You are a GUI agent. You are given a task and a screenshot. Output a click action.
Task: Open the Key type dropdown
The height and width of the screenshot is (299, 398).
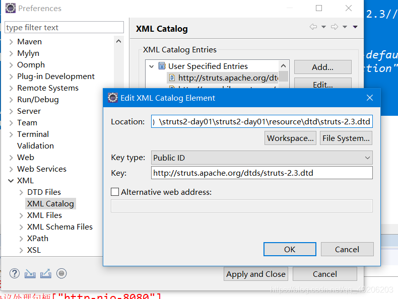(261, 158)
